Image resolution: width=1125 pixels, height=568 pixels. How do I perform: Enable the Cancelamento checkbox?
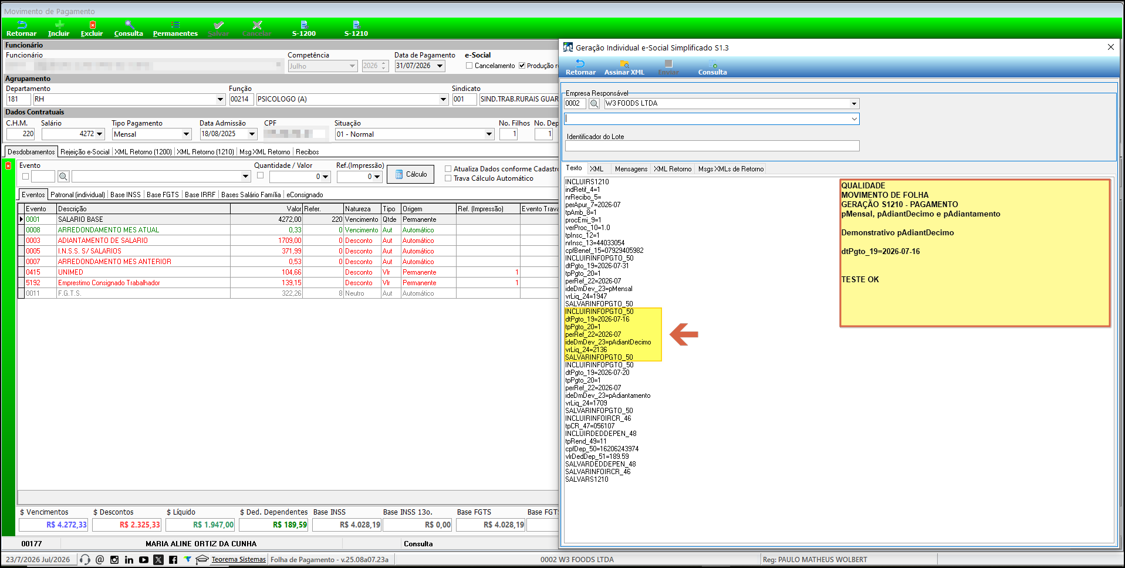(x=469, y=66)
